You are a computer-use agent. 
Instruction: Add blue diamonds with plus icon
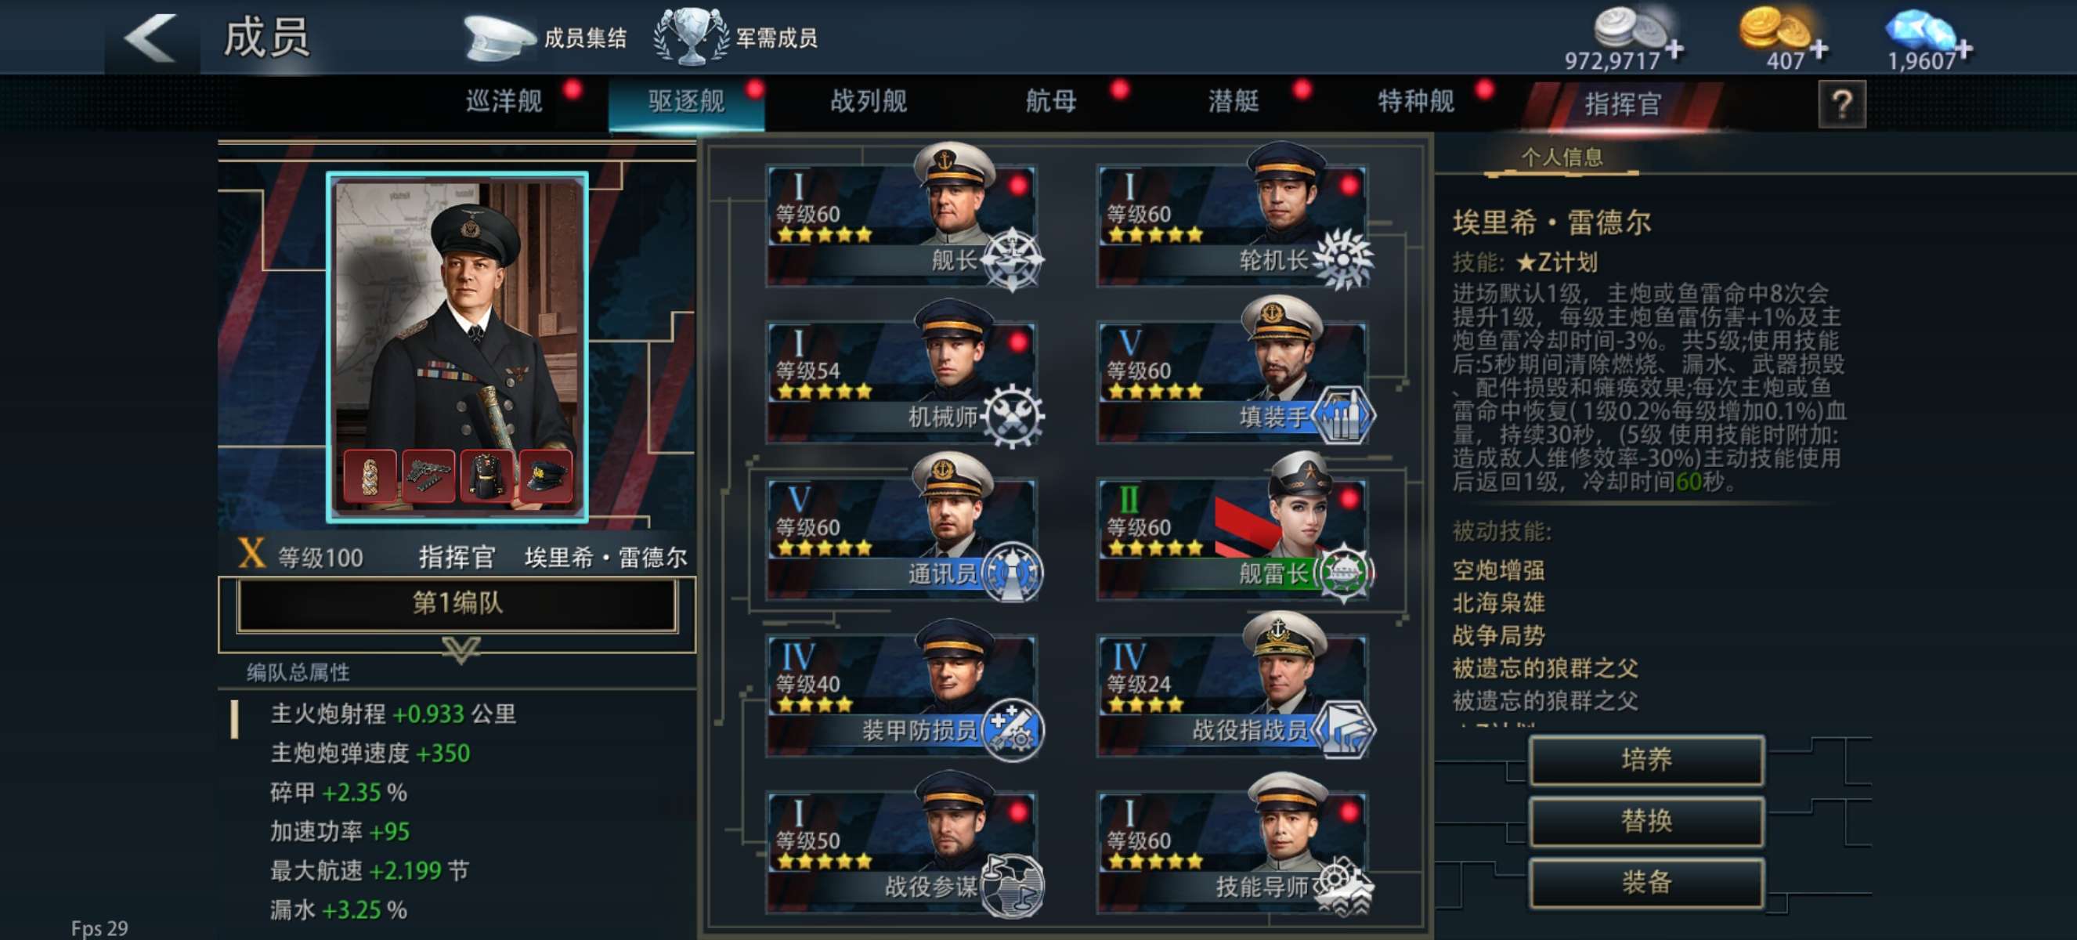[1964, 49]
